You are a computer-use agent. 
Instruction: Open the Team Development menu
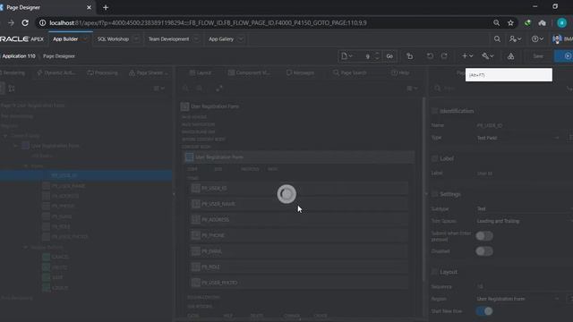click(x=168, y=39)
